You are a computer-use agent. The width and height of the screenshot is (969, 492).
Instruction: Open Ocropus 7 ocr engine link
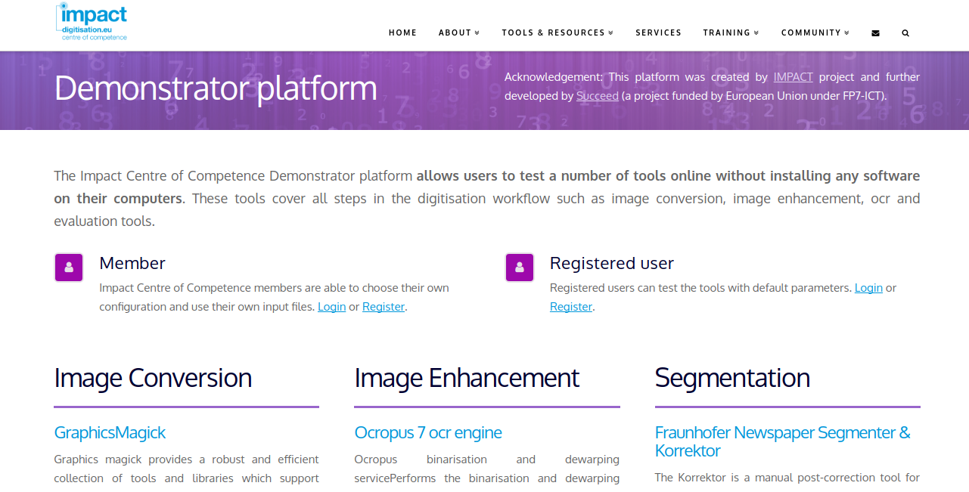coord(427,433)
